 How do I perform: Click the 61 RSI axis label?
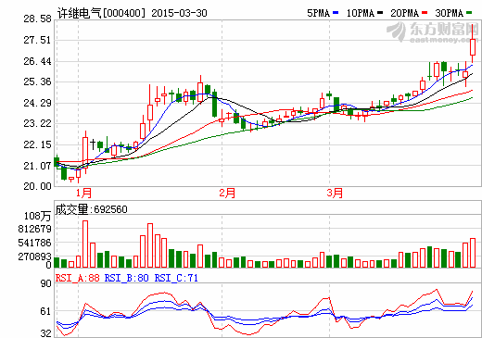tap(45, 311)
